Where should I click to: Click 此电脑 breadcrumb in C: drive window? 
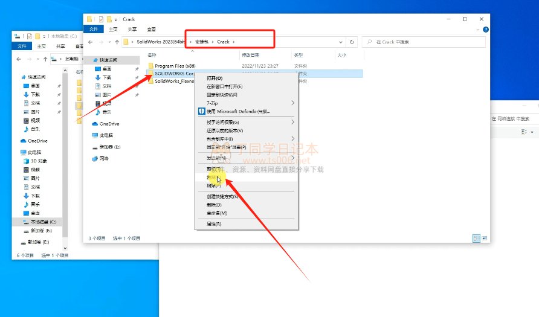pyautogui.click(x=72, y=59)
